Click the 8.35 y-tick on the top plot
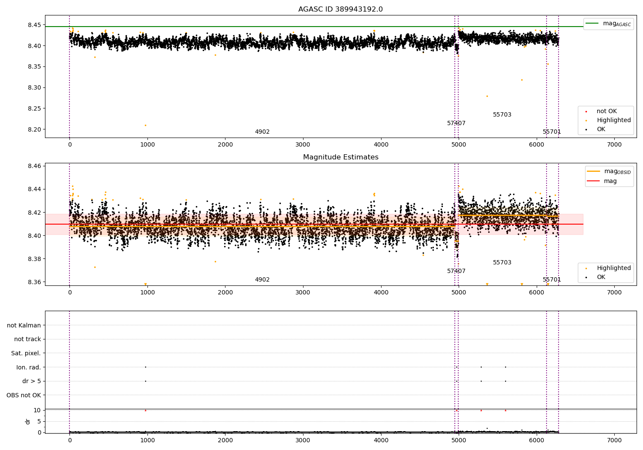The height and width of the screenshot is (450, 643). pyautogui.click(x=34, y=67)
